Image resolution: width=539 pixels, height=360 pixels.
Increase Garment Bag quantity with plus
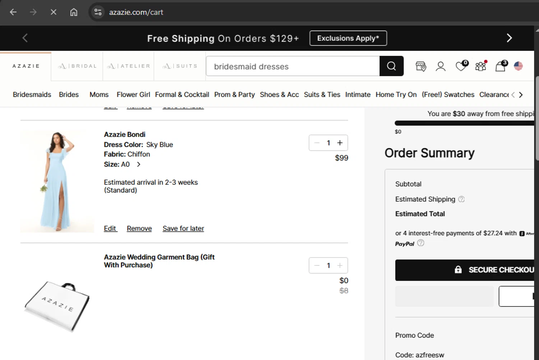pyautogui.click(x=340, y=265)
